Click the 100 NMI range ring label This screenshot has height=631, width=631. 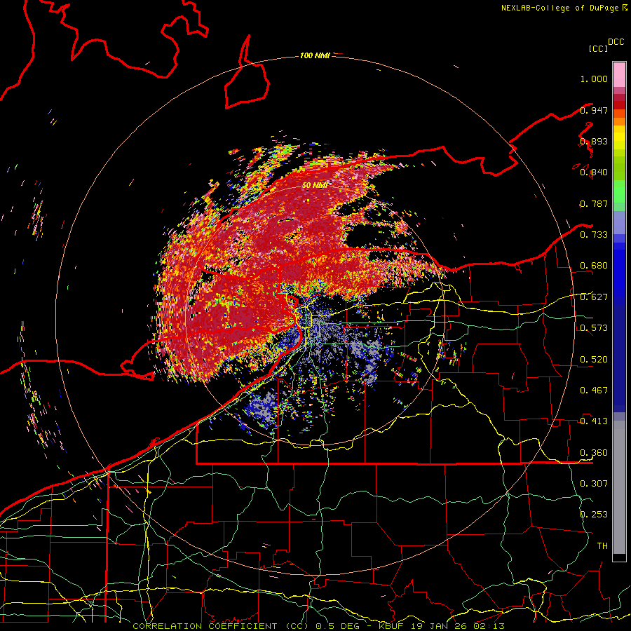315,55
